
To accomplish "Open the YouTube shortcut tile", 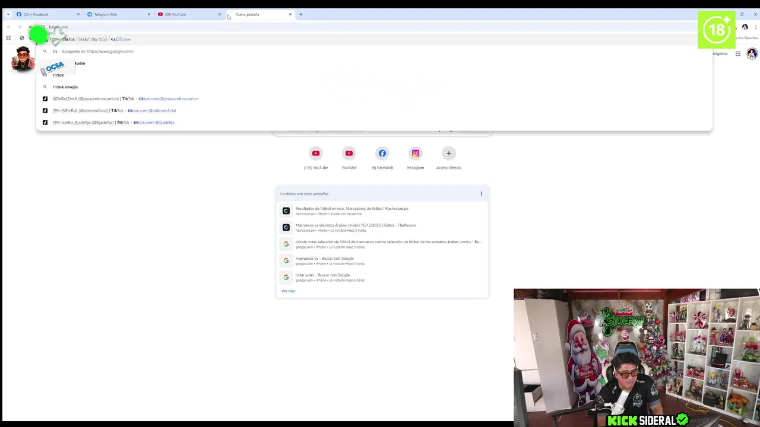I will [349, 158].
